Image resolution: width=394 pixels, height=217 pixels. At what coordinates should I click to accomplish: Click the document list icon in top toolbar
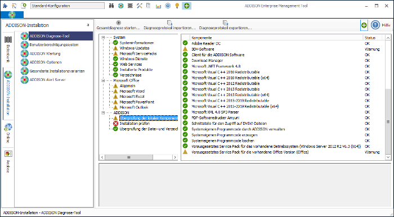coord(149,6)
